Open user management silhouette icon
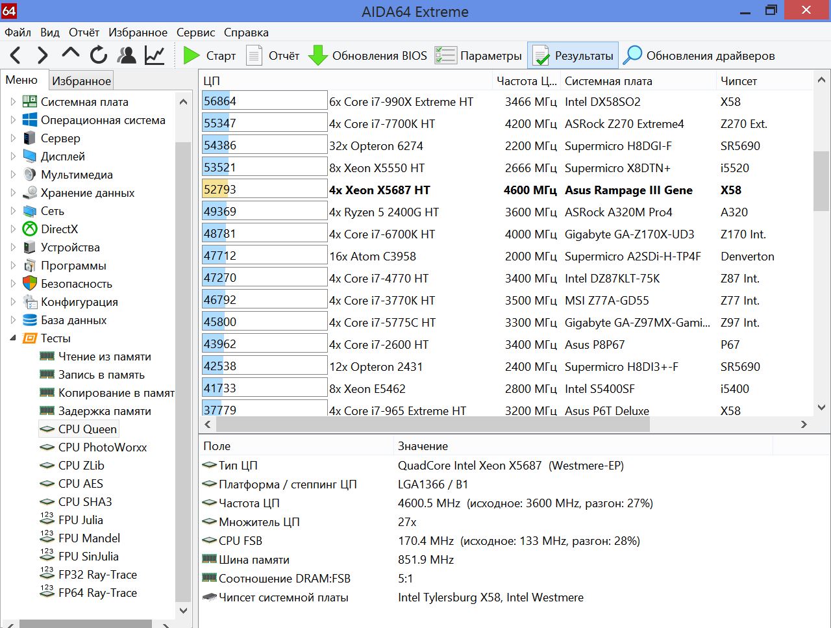The width and height of the screenshot is (831, 628). [127, 55]
